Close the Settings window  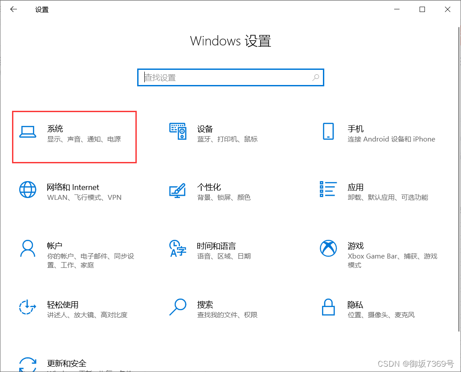[x=448, y=9]
